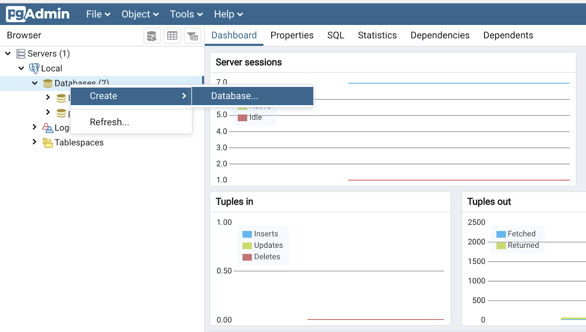The image size is (586, 332).
Task: Click the Deletes legend red swatch
Action: click(x=247, y=257)
